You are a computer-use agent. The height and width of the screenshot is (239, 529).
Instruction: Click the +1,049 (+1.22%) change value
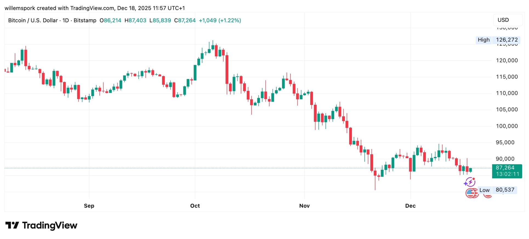pos(220,21)
